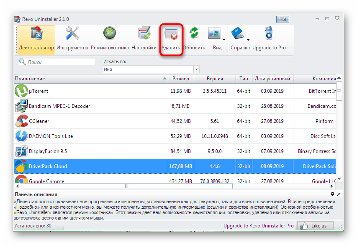Image resolution: width=357 pixels, height=245 pixels.
Task: Select the DisplayFusion 9.5 icon
Action: pos(21,151)
